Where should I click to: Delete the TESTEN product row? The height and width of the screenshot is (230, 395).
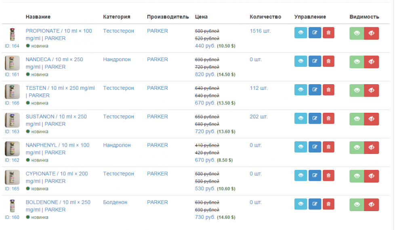(x=328, y=90)
